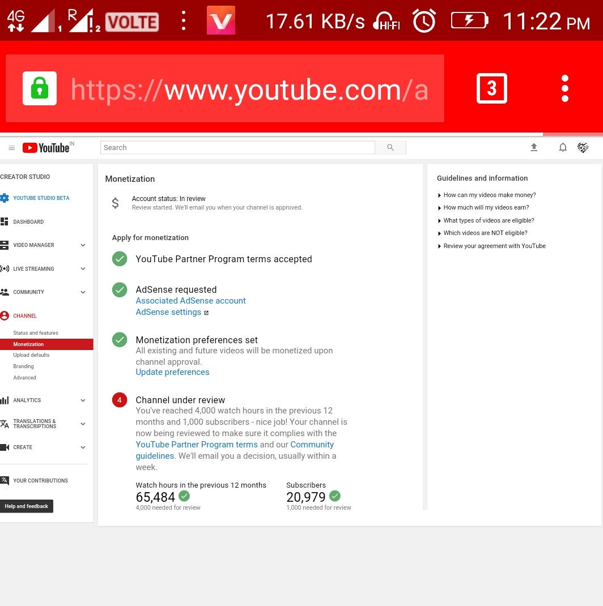Image resolution: width=603 pixels, height=606 pixels.
Task: Click the Video Manager icon
Action: coord(5,245)
